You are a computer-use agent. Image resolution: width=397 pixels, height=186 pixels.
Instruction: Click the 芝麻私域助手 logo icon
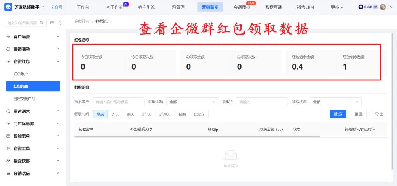(x=9, y=7)
